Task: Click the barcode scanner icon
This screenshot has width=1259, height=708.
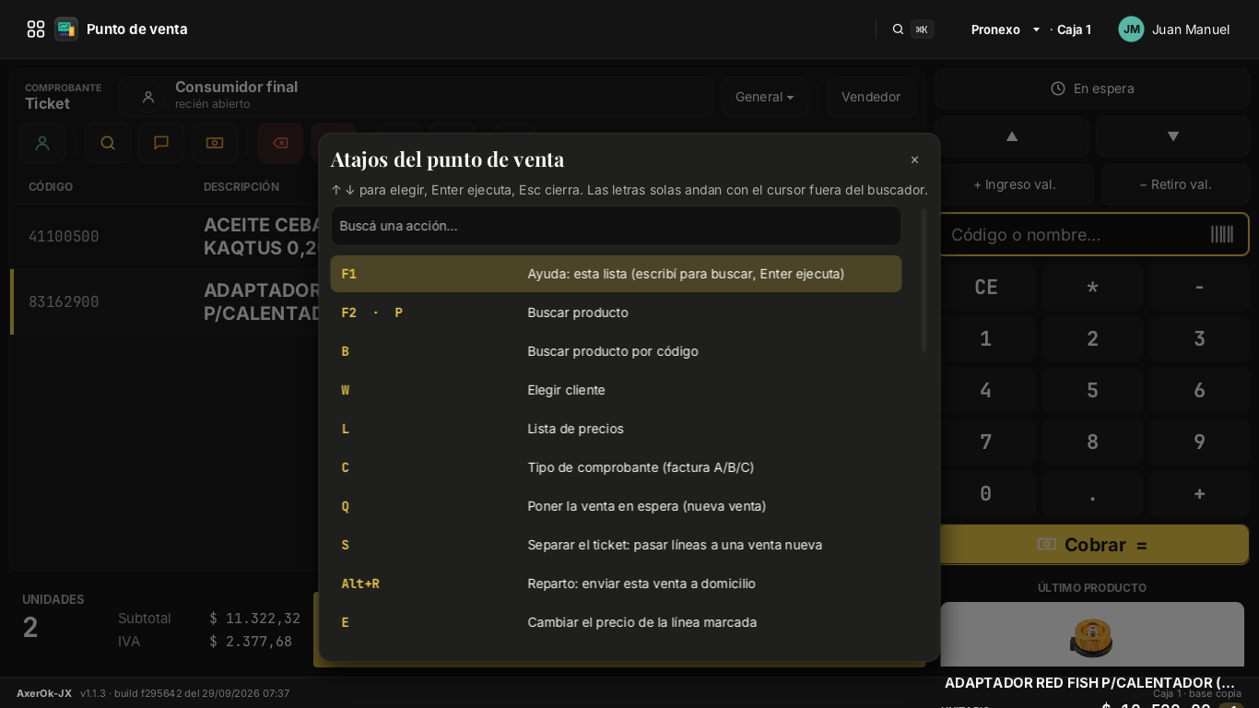Action: click(1222, 234)
